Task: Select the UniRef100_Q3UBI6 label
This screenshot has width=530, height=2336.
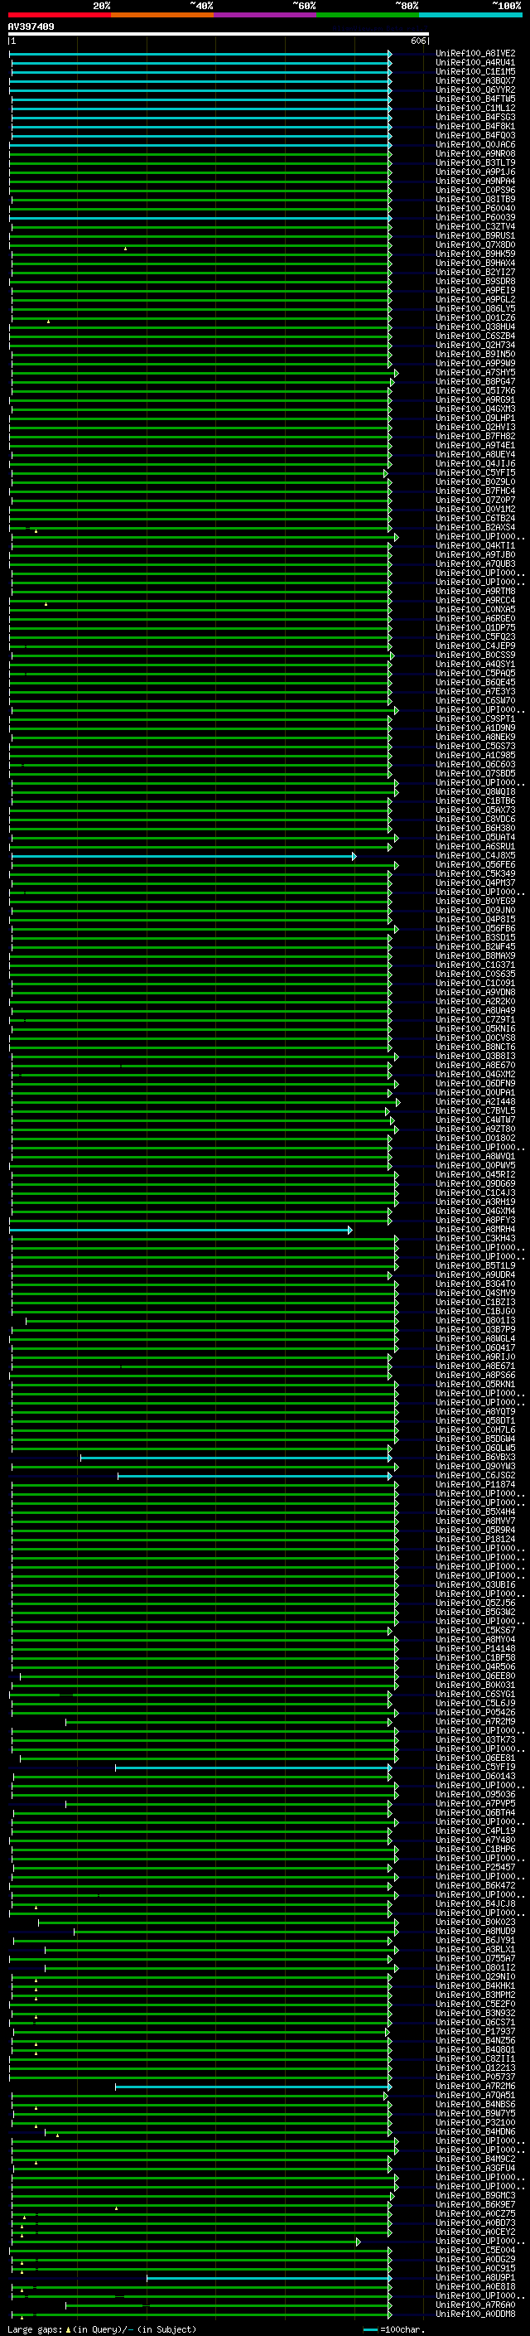Action: (475, 1586)
